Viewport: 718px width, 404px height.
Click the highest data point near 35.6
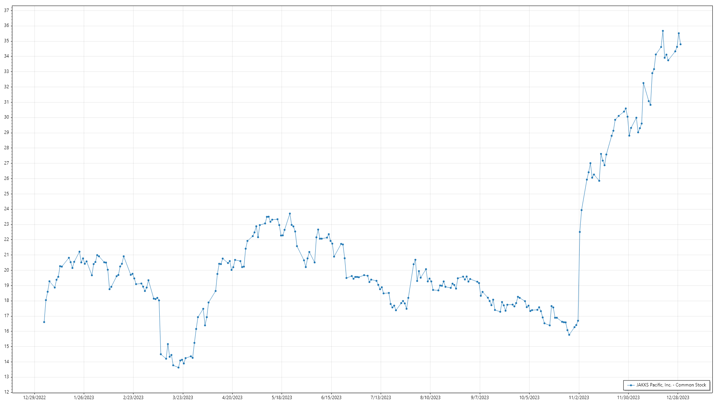663,31
